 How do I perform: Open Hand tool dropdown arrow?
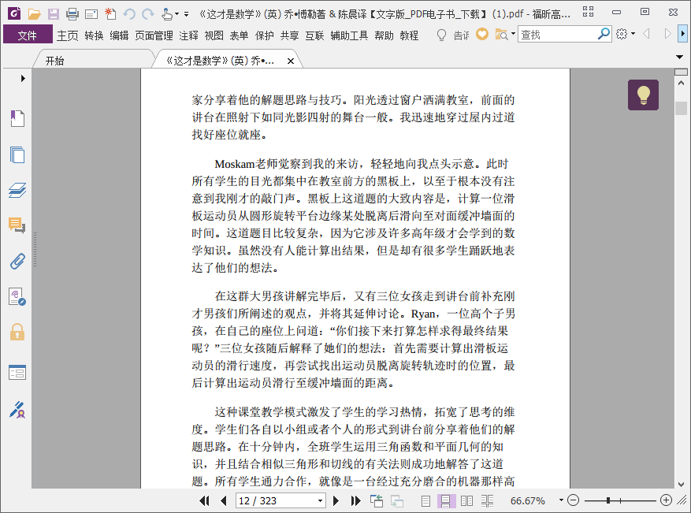pyautogui.click(x=176, y=14)
